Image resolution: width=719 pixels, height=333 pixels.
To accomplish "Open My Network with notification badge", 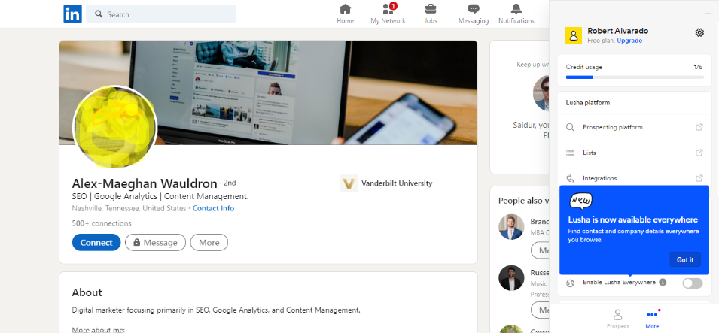I will point(388,14).
